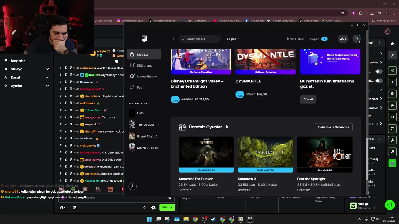Open the Sepet cart
Screen dimensions: 399x224
tap(319, 39)
